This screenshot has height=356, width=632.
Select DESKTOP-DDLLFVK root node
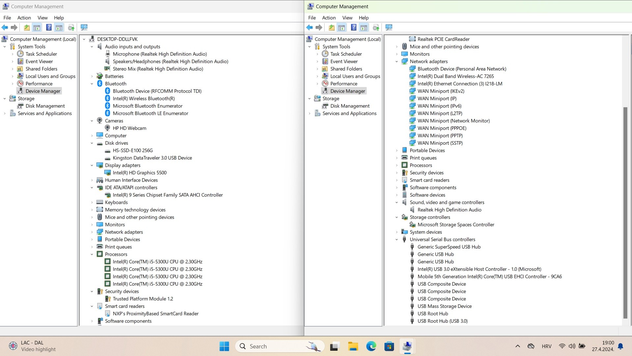pos(117,39)
